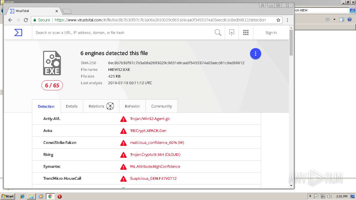Click the EXE file type icon
This screenshot has height=200, width=356.
click(52, 63)
